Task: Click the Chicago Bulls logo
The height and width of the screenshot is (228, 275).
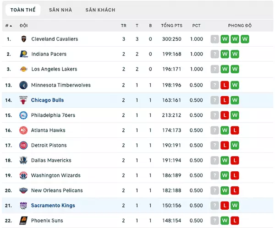Action: [23, 100]
